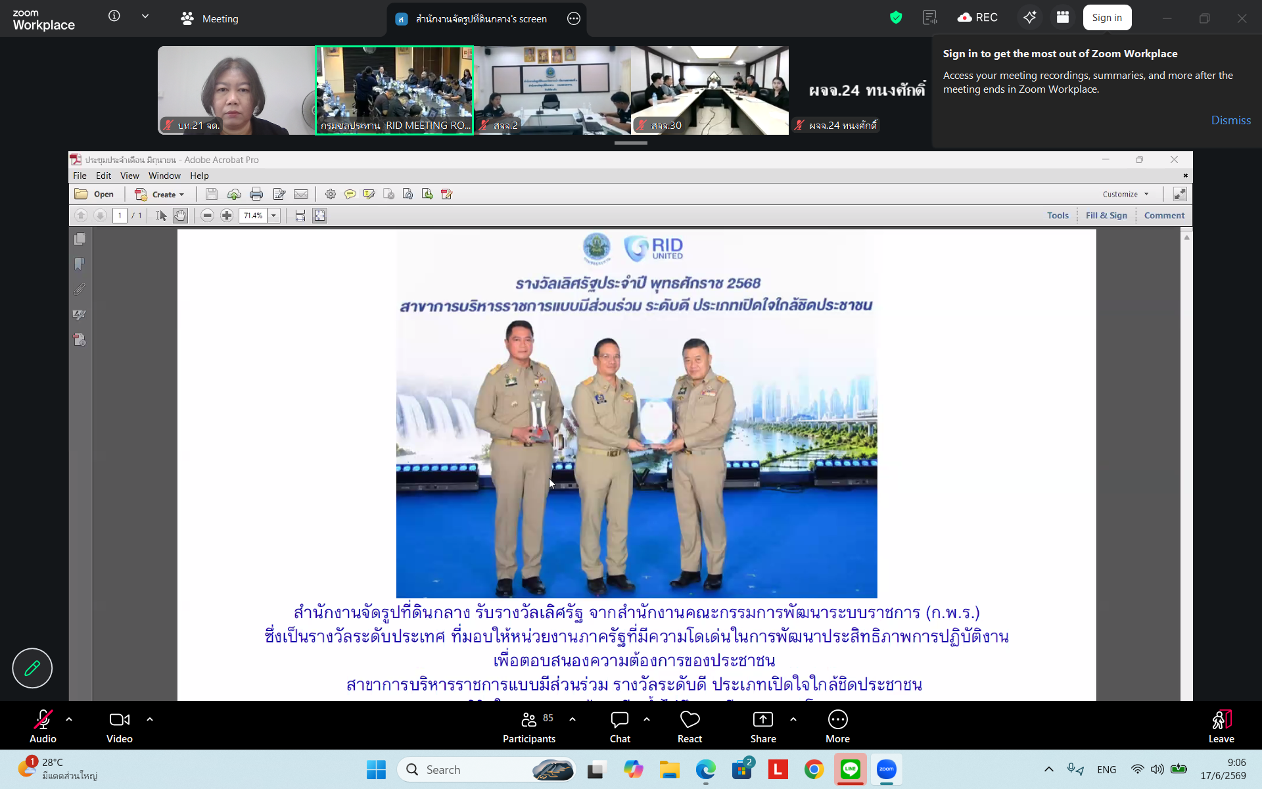Screen dimensions: 1262x789
Task: Open the Edit menu
Action: click(x=103, y=176)
